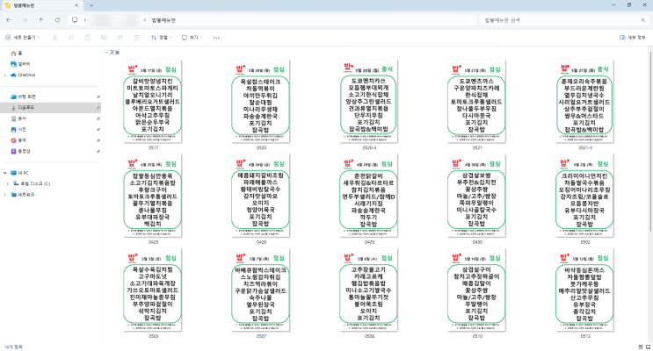Select 로컬 디스크 (C:) in sidebar

[32, 183]
